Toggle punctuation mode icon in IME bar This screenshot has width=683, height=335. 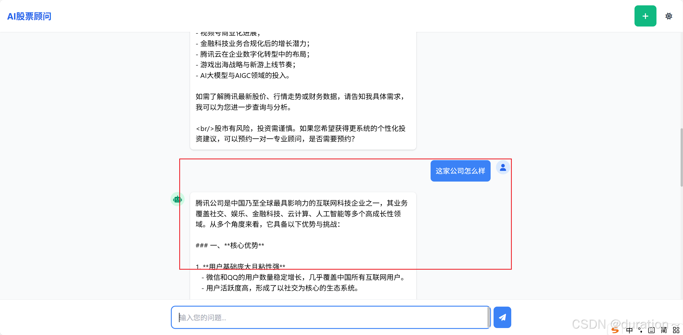(x=640, y=330)
